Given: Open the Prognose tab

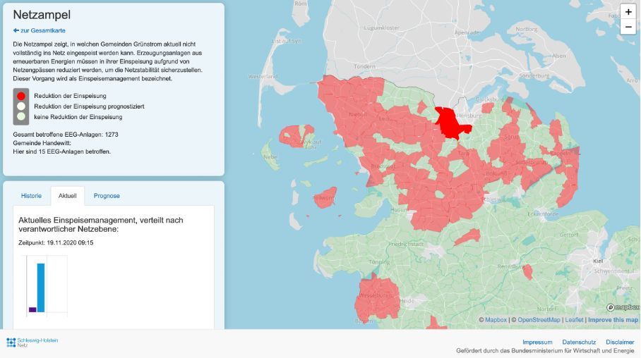Looking at the screenshot, I should [x=107, y=196].
